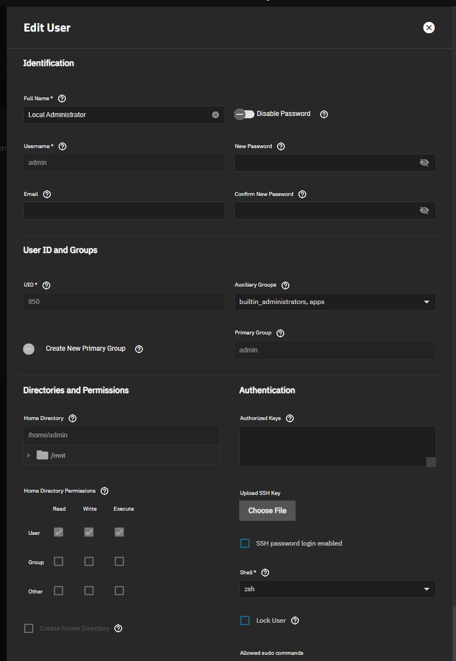456x661 pixels.
Task: Check the Lock User box
Action: coord(245,620)
